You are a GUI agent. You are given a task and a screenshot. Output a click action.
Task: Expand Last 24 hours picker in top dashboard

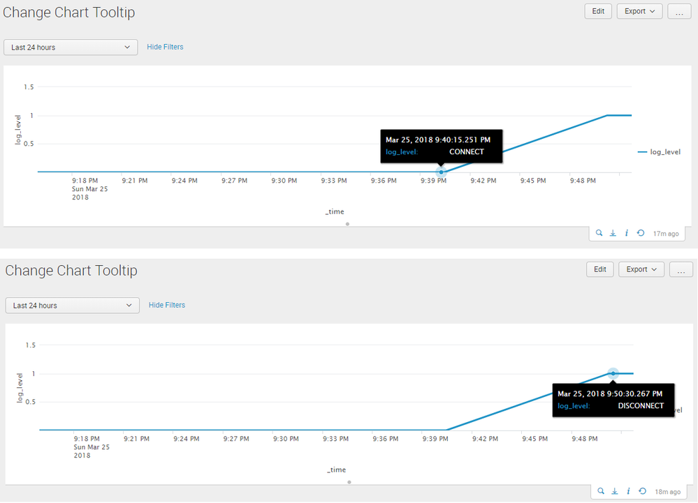tap(71, 47)
